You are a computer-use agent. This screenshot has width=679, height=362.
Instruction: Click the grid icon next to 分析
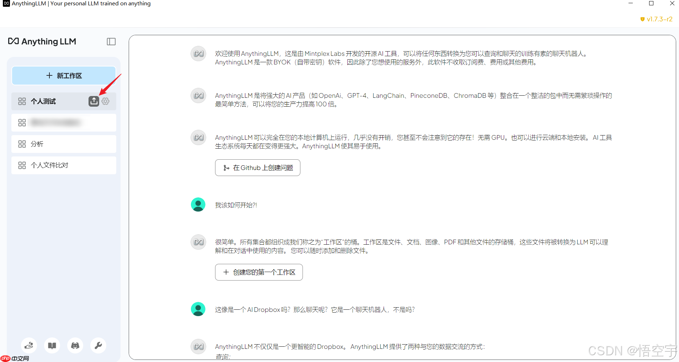tap(22, 144)
